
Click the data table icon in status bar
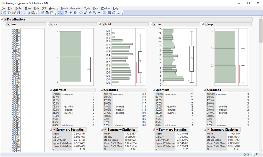click(x=248, y=154)
